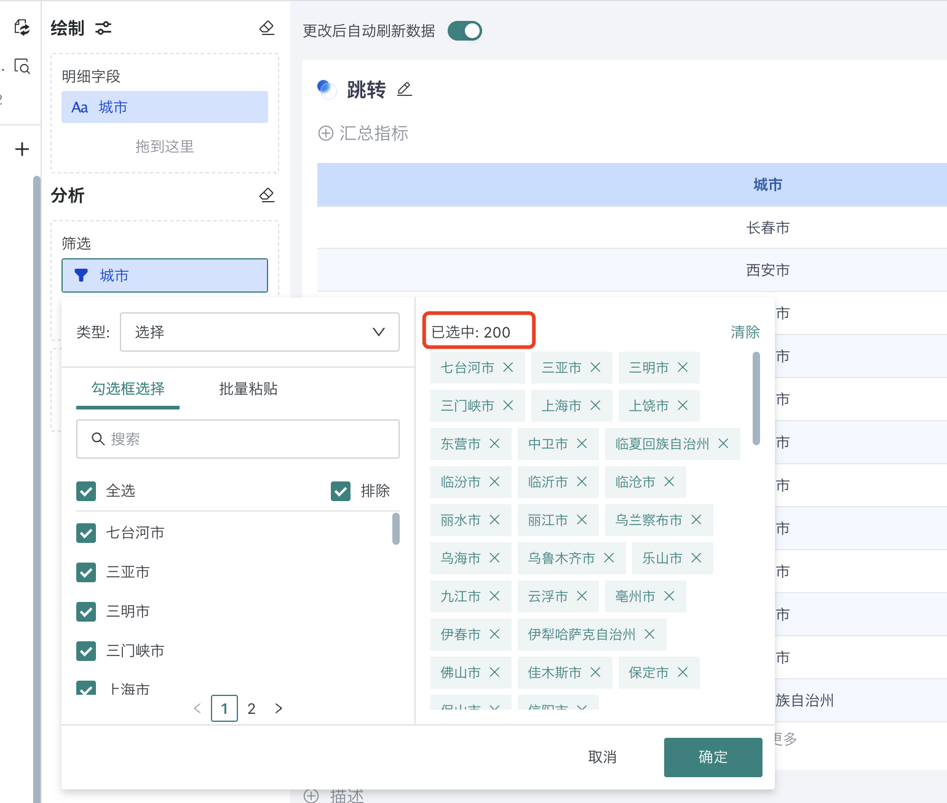Click the eraser icon beside 绘制
Viewport: 947px width, 803px height.
point(267,28)
